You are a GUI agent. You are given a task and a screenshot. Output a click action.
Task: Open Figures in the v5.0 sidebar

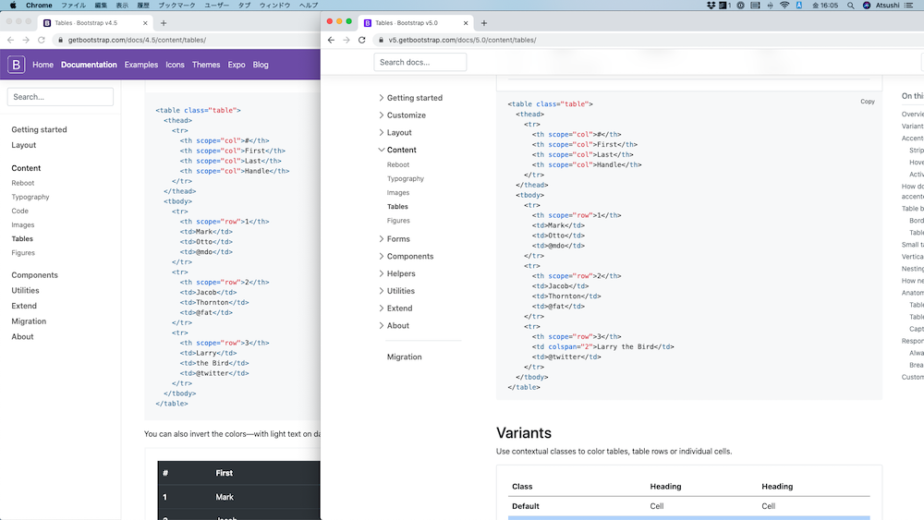pyautogui.click(x=398, y=221)
